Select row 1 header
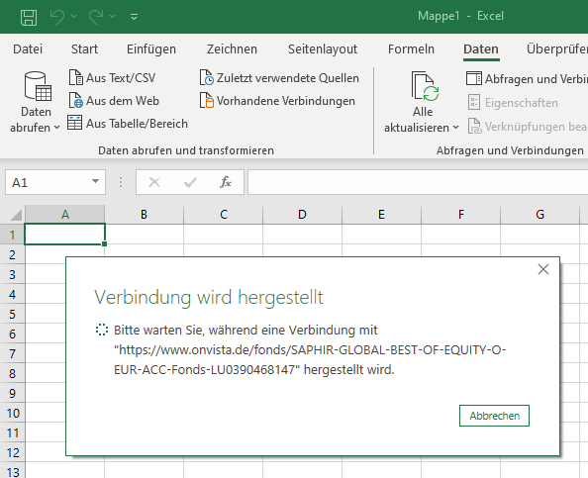588x478 pixels. coord(13,235)
